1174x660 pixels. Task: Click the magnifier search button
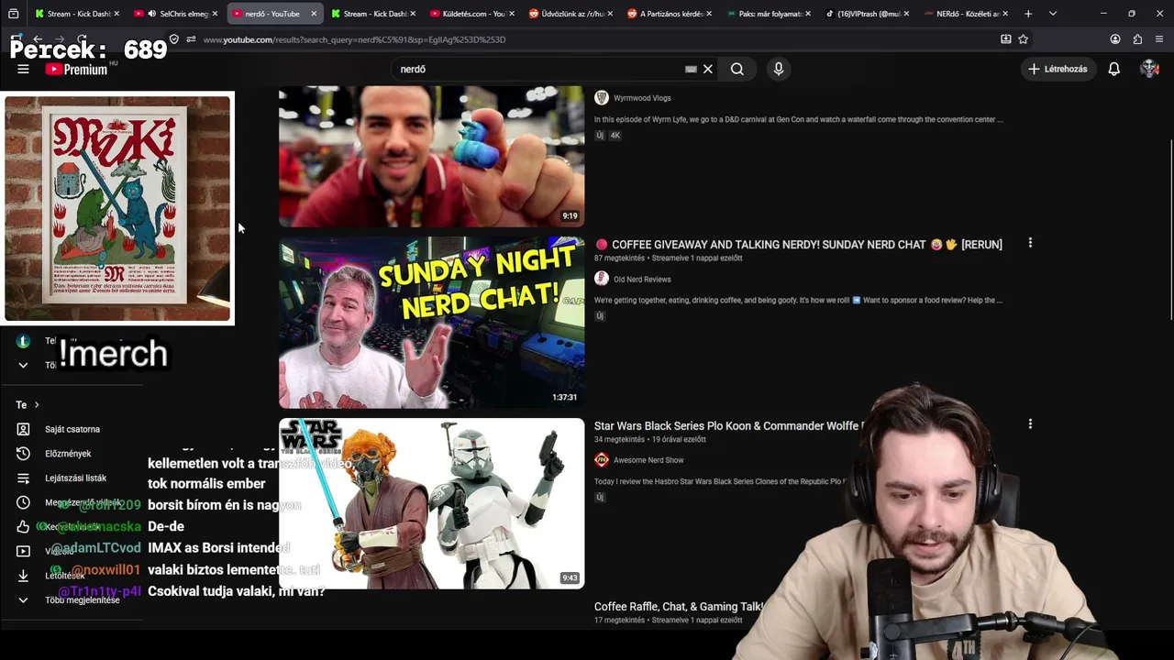click(737, 69)
